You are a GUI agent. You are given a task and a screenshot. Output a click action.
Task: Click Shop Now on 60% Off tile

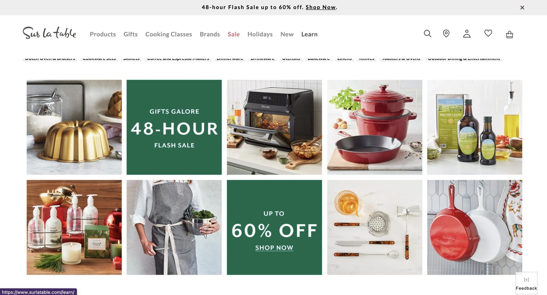tap(274, 248)
